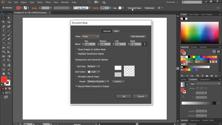Open the fill color dropdown in control bar
222x125 pixels.
tap(21, 8)
